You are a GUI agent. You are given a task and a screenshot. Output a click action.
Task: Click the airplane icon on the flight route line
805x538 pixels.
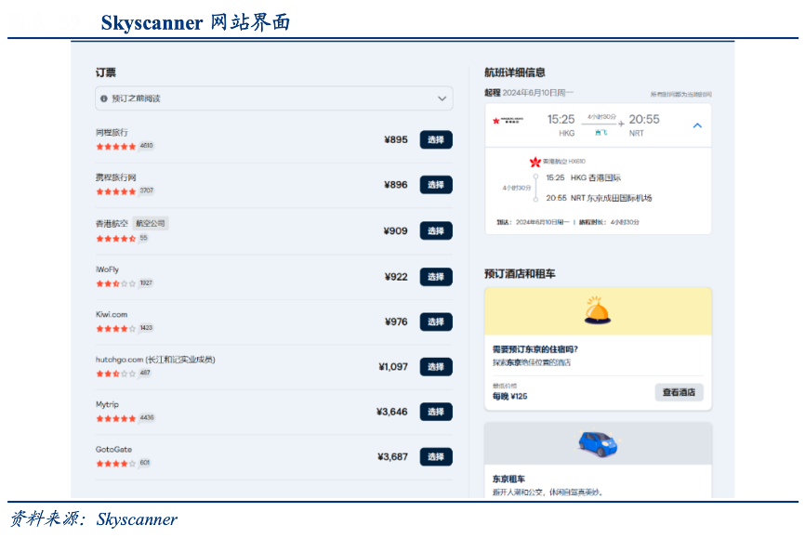pyautogui.click(x=622, y=124)
